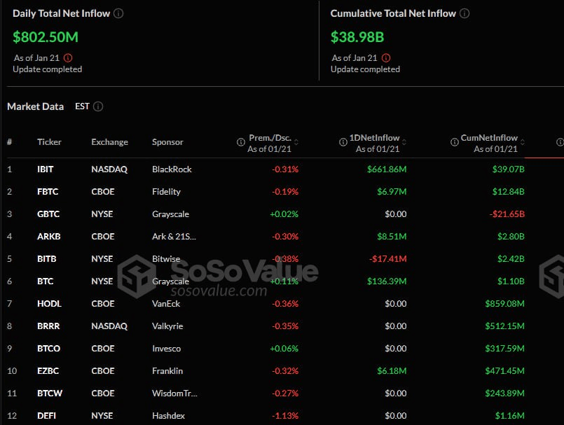Click the $859.08M cumulative value
This screenshot has height=425, width=564.
point(504,304)
